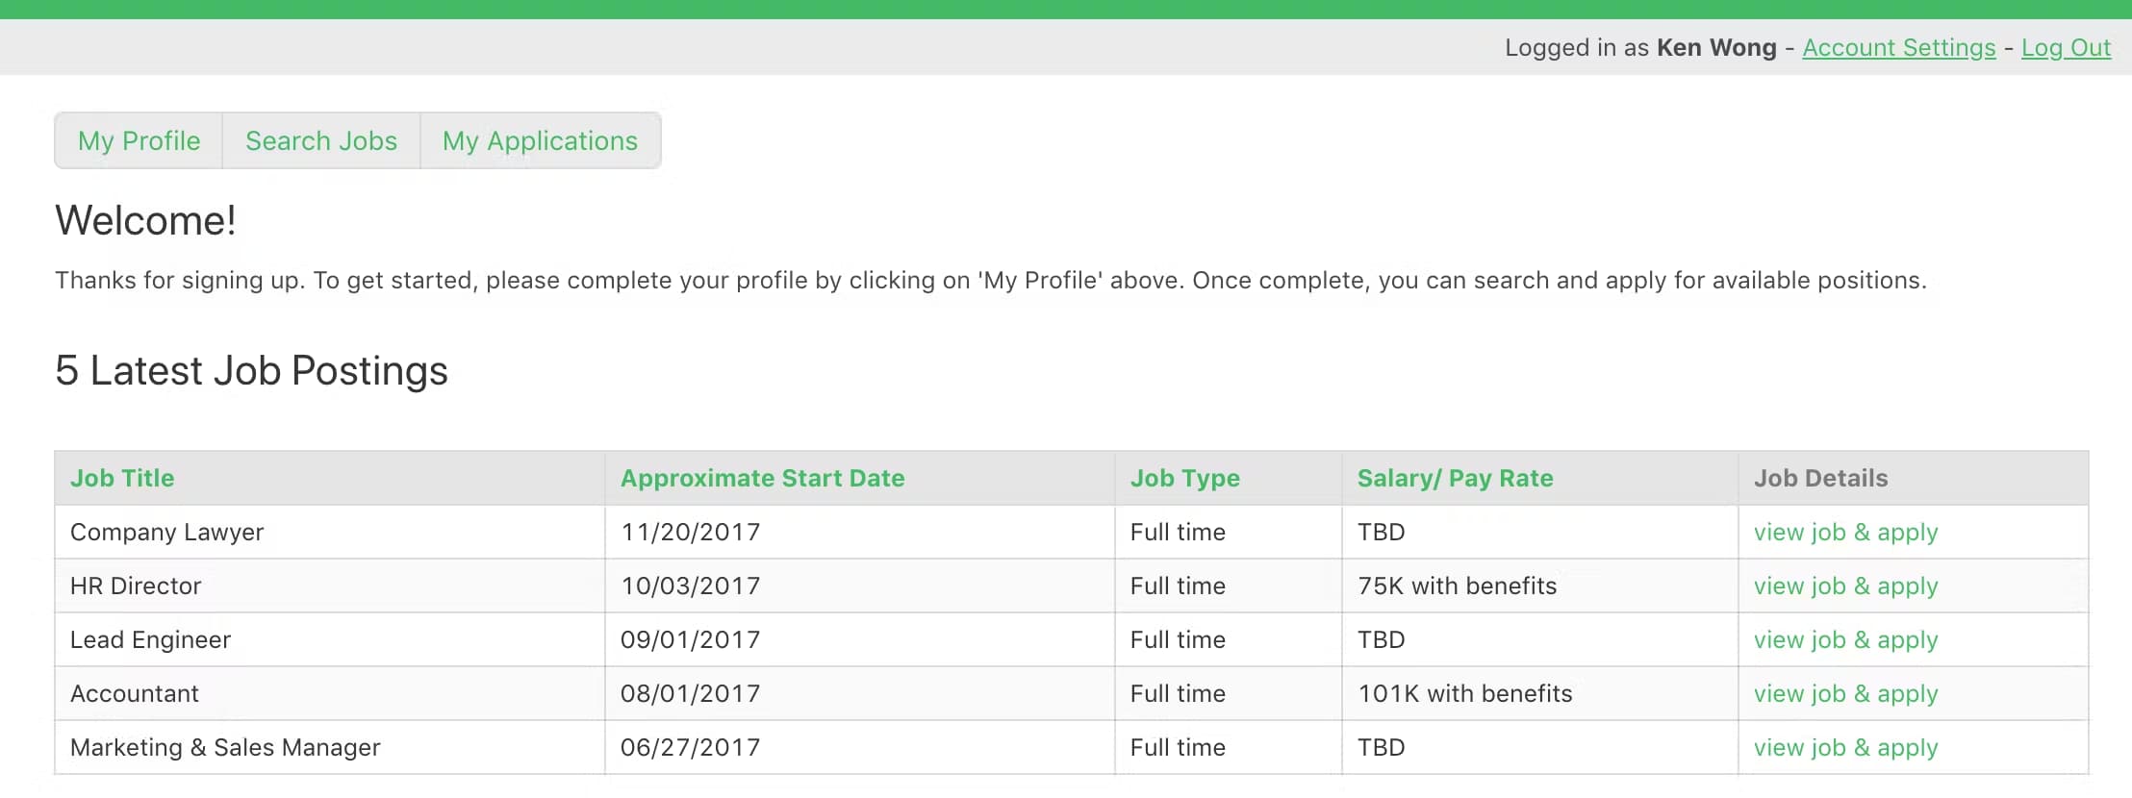This screenshot has height=798, width=2132.
Task: Sort by Approximate Start Date column
Action: click(762, 478)
